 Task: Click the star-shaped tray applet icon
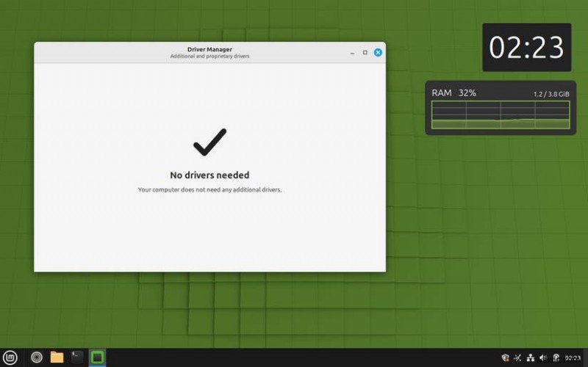(x=517, y=358)
